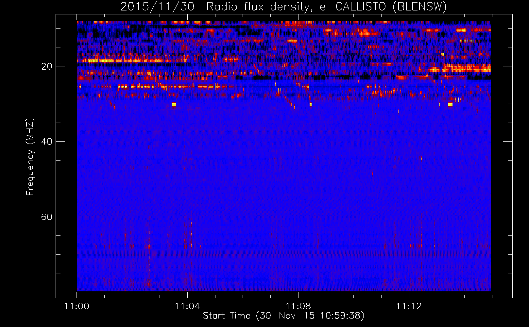Screen dimensions: 529x327
Task: Click the '11:08' time axis label
Action: [298, 306]
